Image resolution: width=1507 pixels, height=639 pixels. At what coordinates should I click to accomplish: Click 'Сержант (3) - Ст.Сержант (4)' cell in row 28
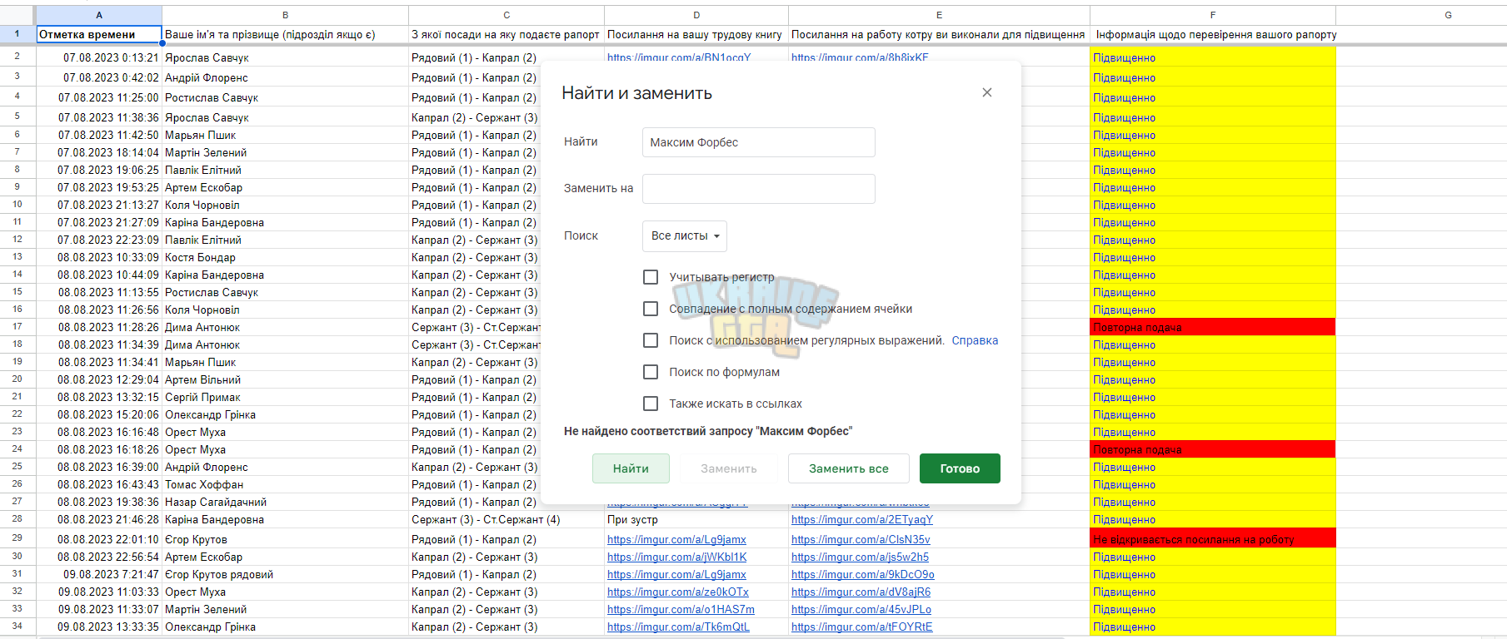coord(506,519)
